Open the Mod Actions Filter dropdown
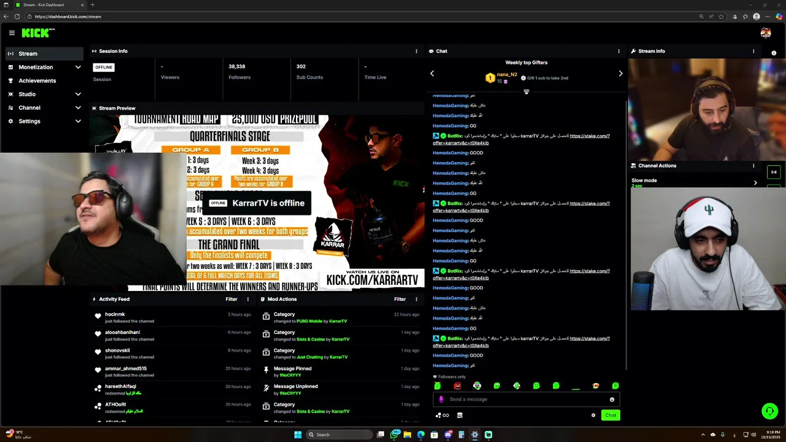This screenshot has width=786, height=442. pyautogui.click(x=400, y=300)
